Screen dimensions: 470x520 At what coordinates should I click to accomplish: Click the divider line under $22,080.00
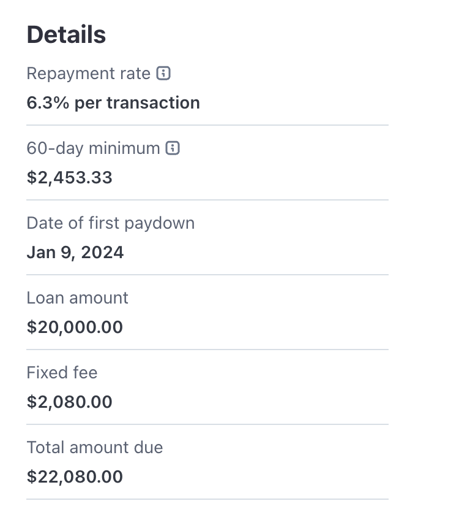[x=207, y=499]
